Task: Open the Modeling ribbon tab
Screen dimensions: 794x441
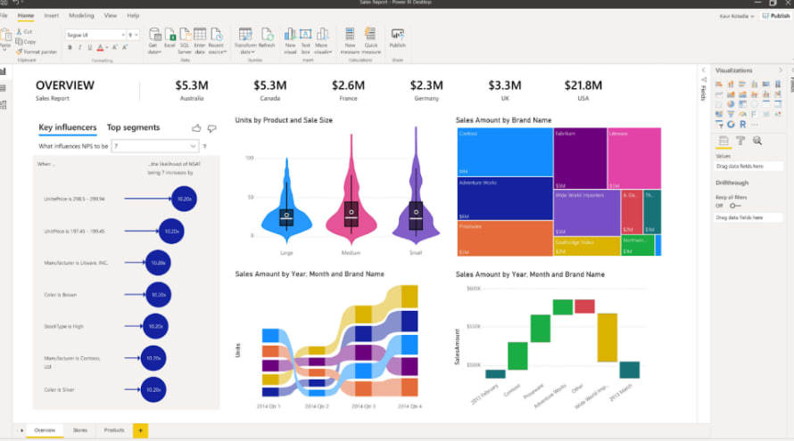Action: click(x=81, y=15)
